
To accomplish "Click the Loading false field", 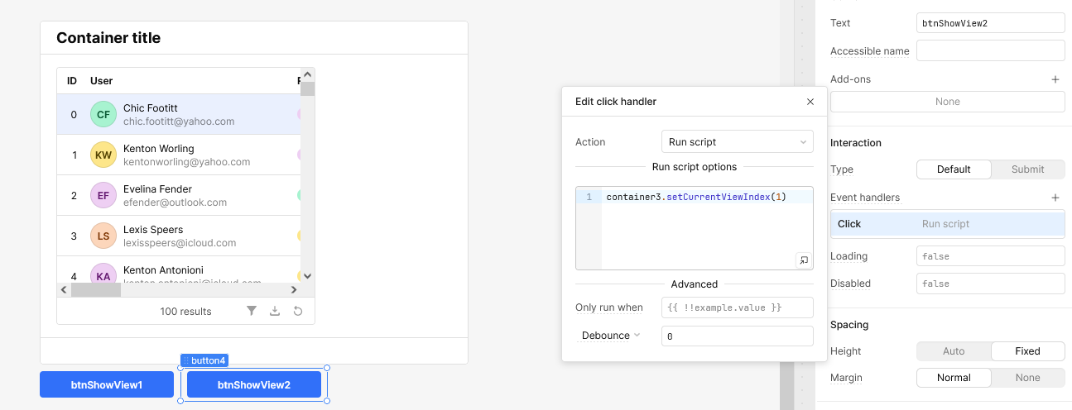I will 990,256.
